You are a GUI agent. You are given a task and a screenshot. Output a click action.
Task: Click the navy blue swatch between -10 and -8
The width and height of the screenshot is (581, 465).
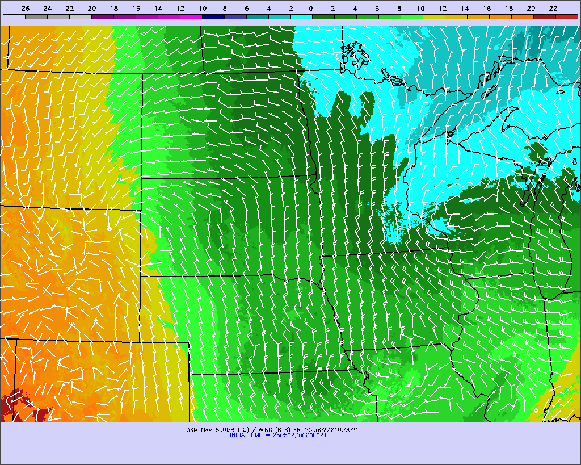point(213,16)
